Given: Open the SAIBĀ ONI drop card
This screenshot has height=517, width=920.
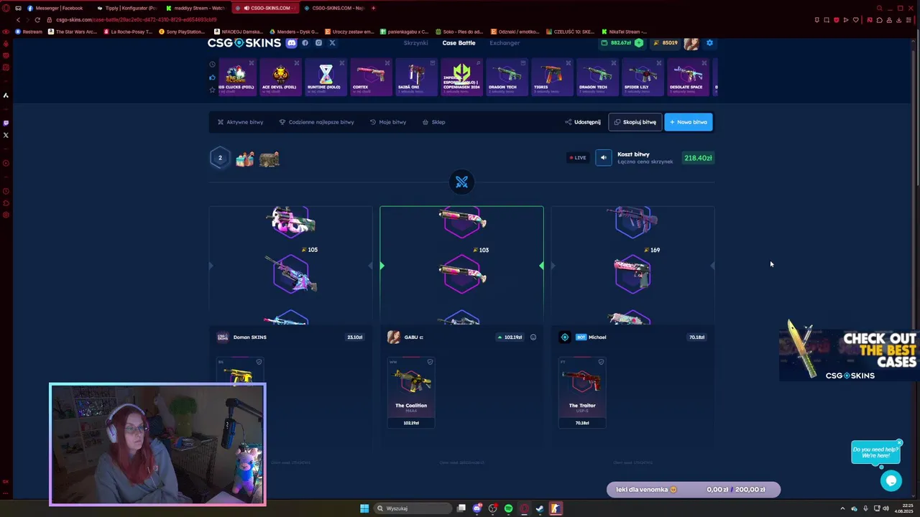Looking at the screenshot, I should (x=415, y=77).
